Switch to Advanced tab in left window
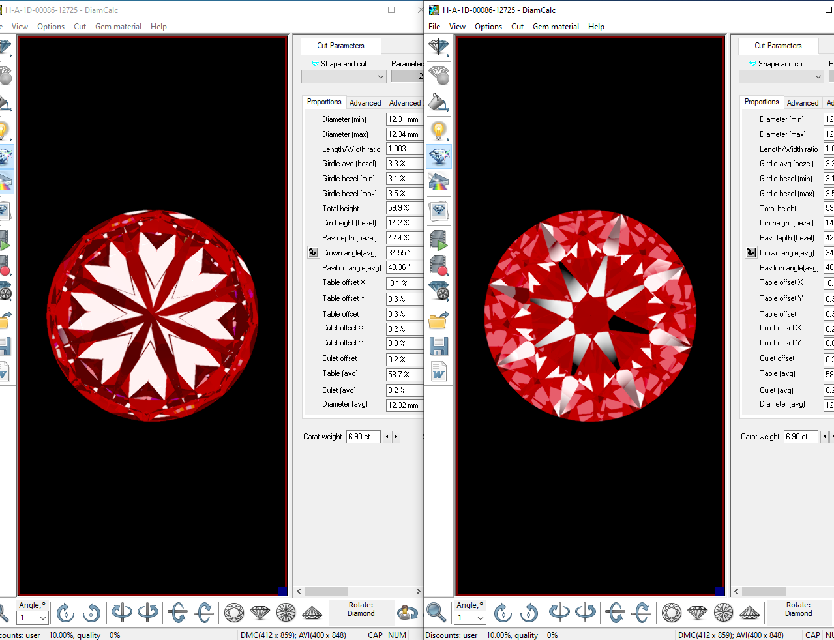The image size is (834, 640). pos(365,103)
